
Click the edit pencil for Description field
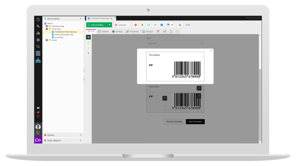click(199, 88)
